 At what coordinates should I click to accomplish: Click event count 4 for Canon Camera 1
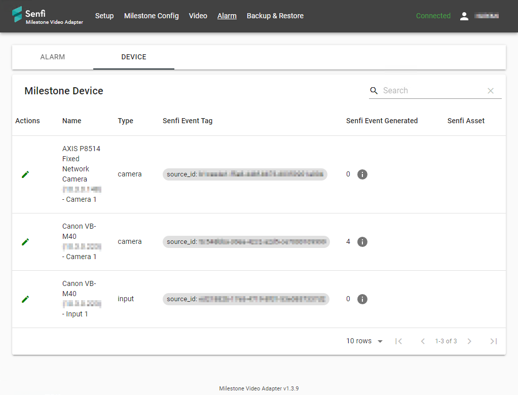click(x=348, y=242)
